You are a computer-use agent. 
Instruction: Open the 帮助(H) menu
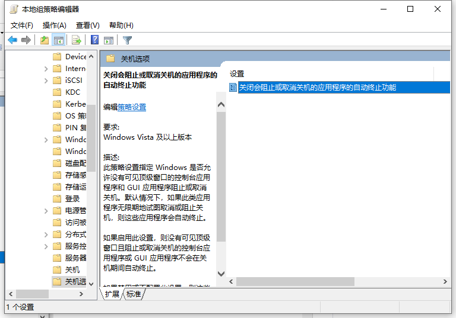tap(121, 25)
